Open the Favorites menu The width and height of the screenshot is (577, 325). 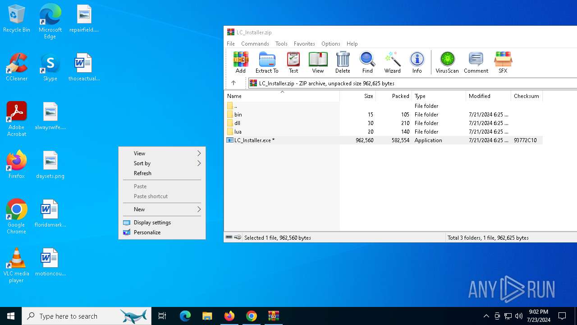(304, 44)
